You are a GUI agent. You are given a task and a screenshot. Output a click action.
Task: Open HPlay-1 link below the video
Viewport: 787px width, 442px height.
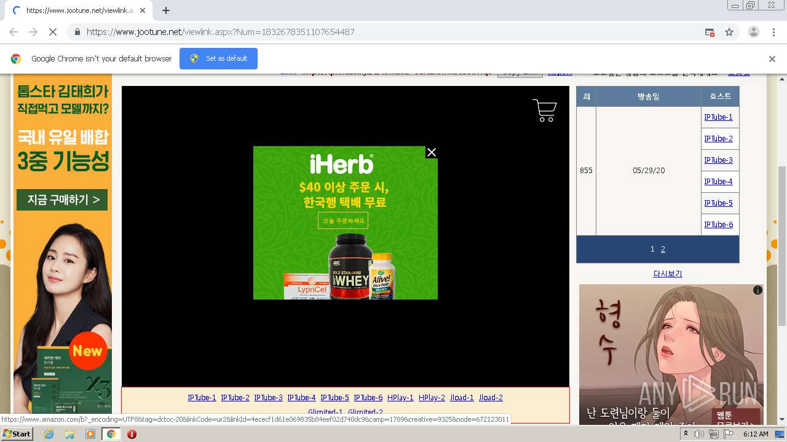tap(400, 398)
